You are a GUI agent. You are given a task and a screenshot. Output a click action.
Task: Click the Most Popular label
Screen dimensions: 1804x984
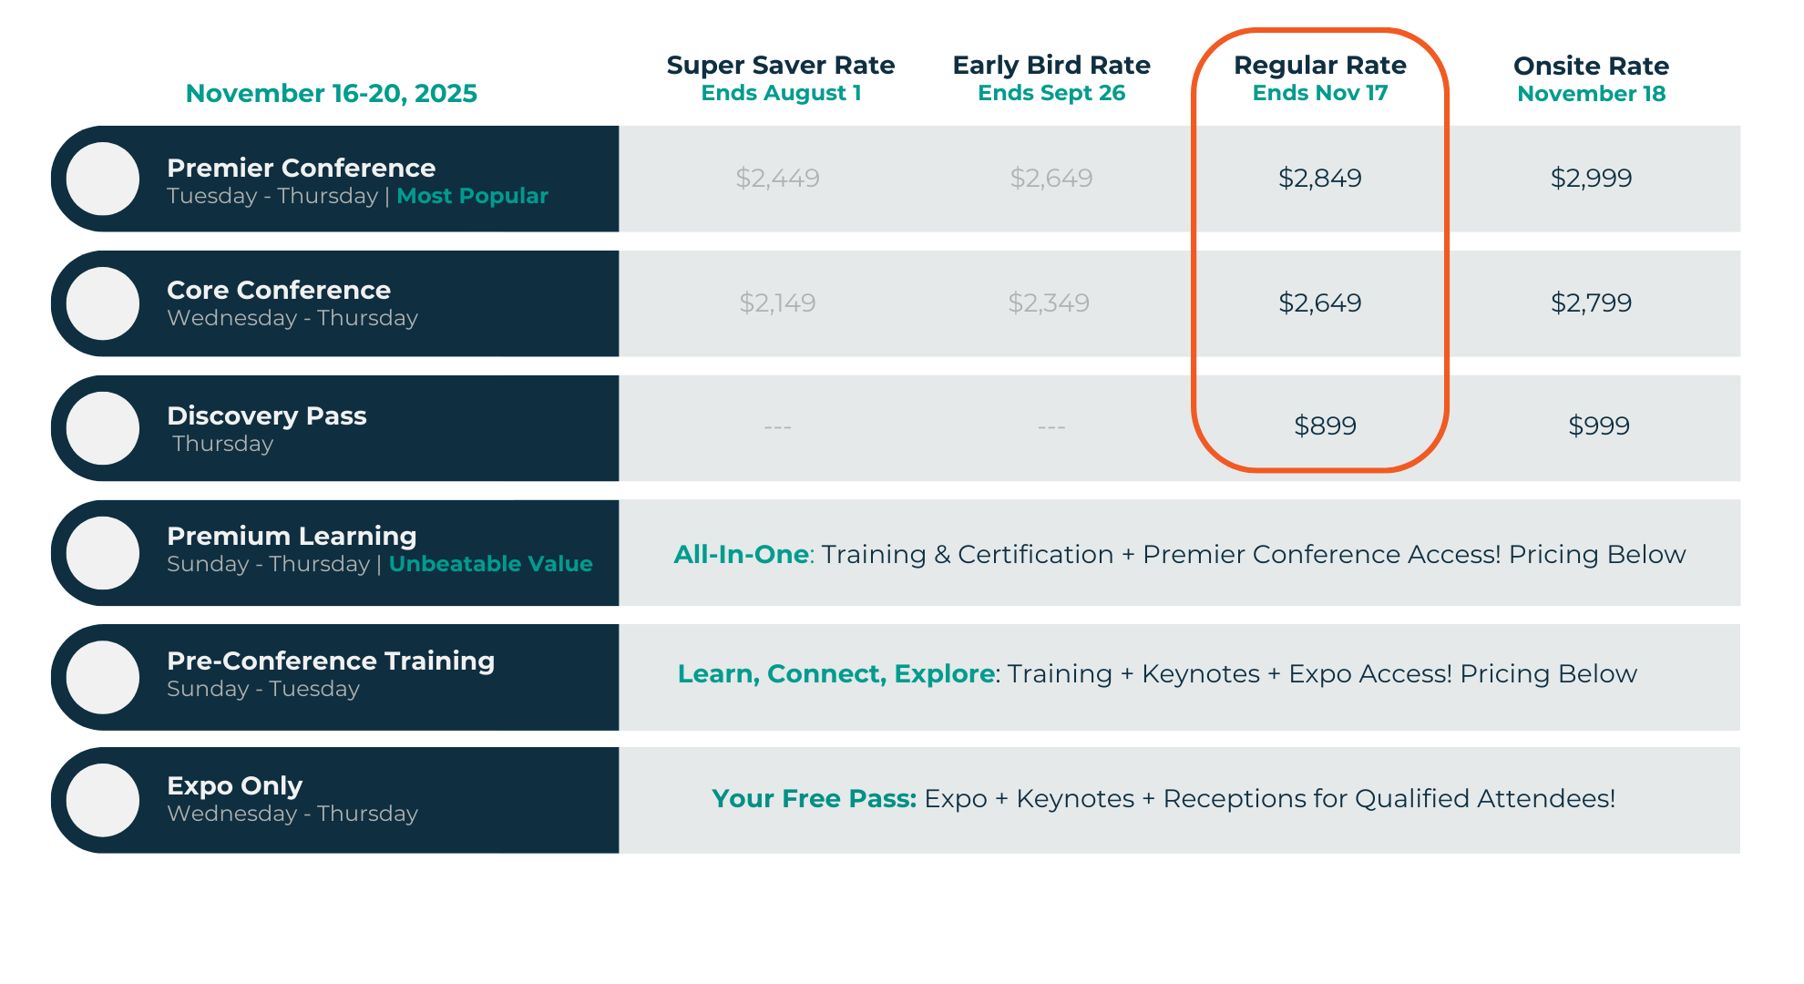pos(472,196)
